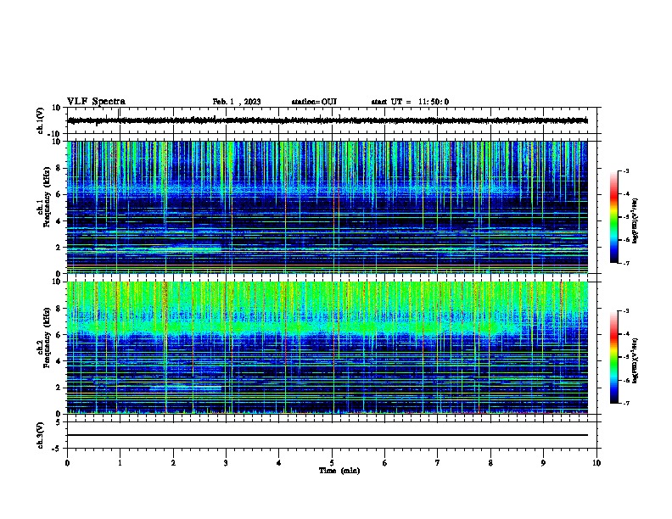Click the "4" kHz tick on ch.1 spectrogram
Image resolution: width=672 pixels, height=519 pixels.
[x=59, y=221]
